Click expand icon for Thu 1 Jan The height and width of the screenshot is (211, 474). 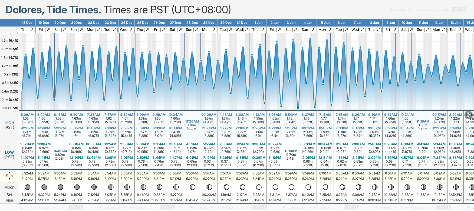(263, 30)
